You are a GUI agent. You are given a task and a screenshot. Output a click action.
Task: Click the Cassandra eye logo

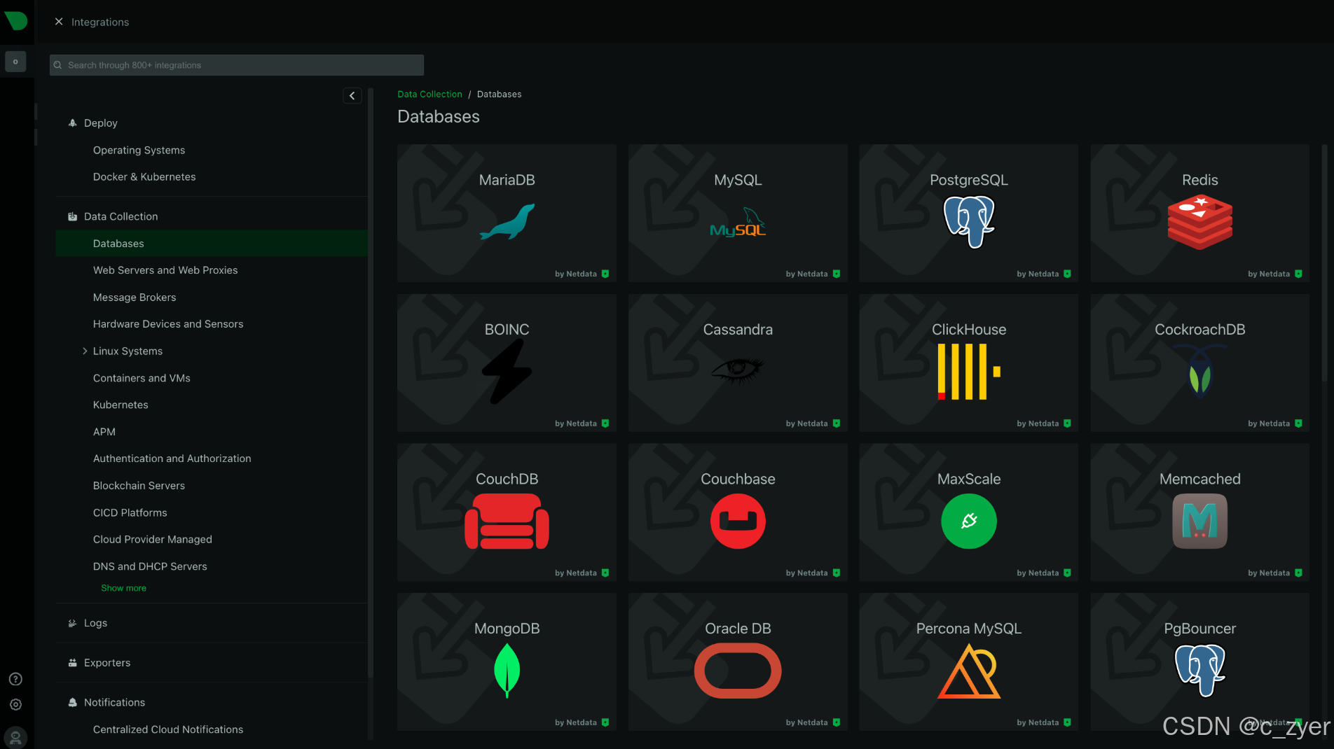pos(738,370)
